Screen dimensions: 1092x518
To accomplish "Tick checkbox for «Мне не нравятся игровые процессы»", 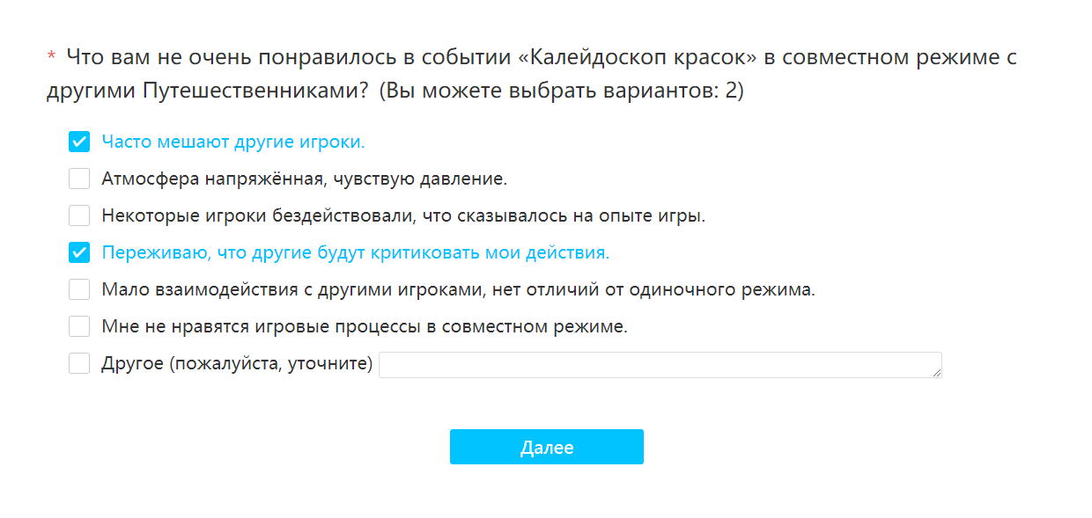I will pos(79,326).
